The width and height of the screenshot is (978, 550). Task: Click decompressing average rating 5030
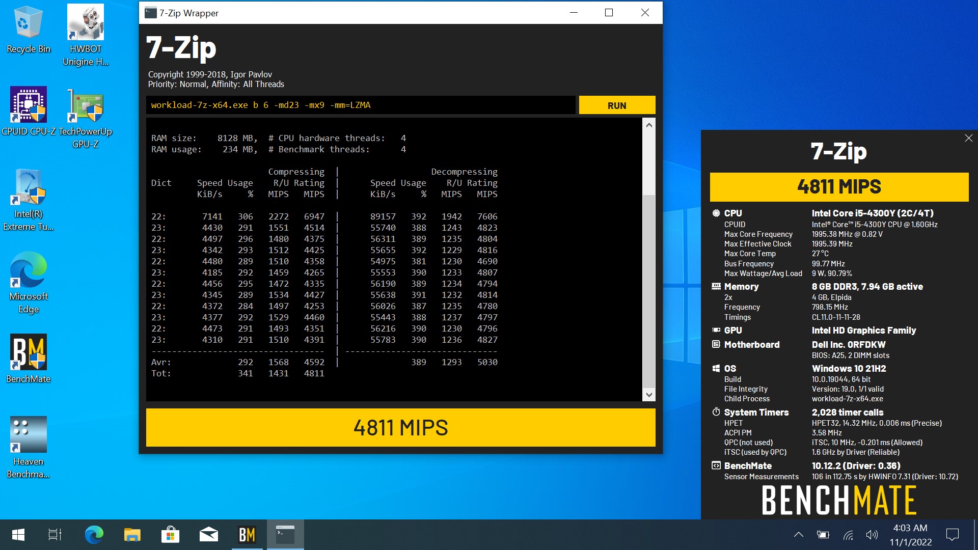coord(487,362)
